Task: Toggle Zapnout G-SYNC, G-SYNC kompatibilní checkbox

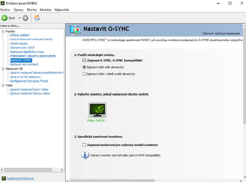Action: pos(84,60)
